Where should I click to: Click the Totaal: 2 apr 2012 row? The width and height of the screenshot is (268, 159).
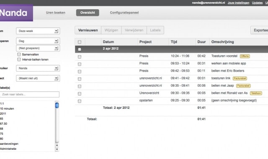coord(171,108)
